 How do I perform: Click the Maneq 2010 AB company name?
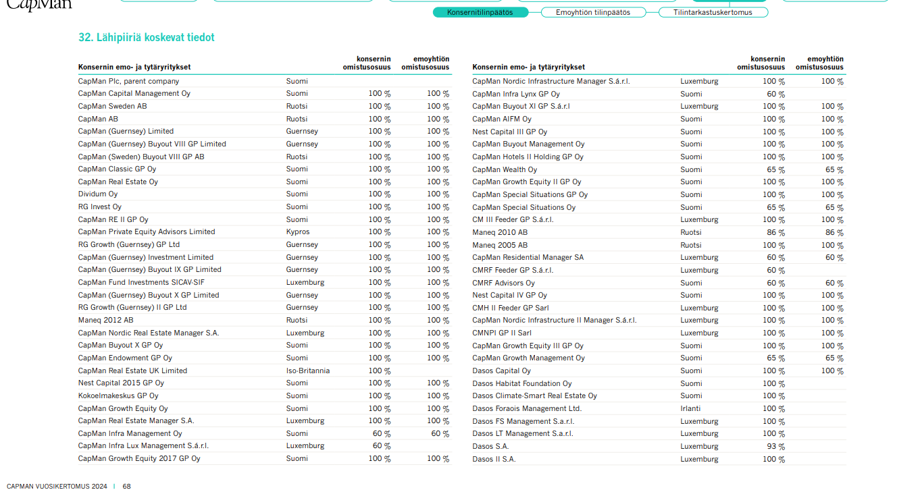coord(500,232)
